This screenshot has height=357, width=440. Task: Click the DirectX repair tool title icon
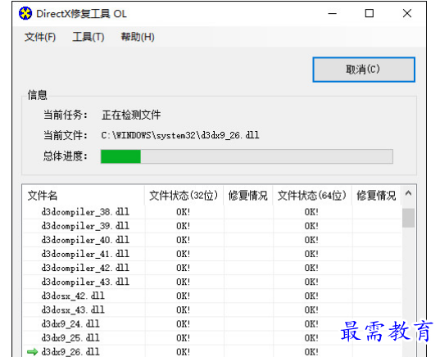tap(25, 13)
